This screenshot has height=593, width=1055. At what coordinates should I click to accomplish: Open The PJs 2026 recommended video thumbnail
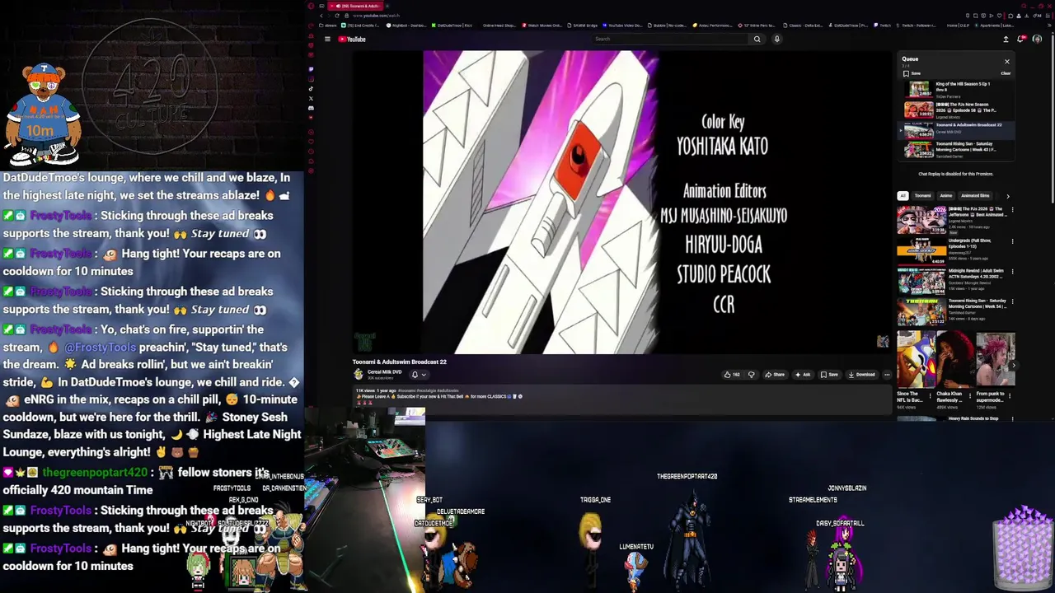[921, 221]
